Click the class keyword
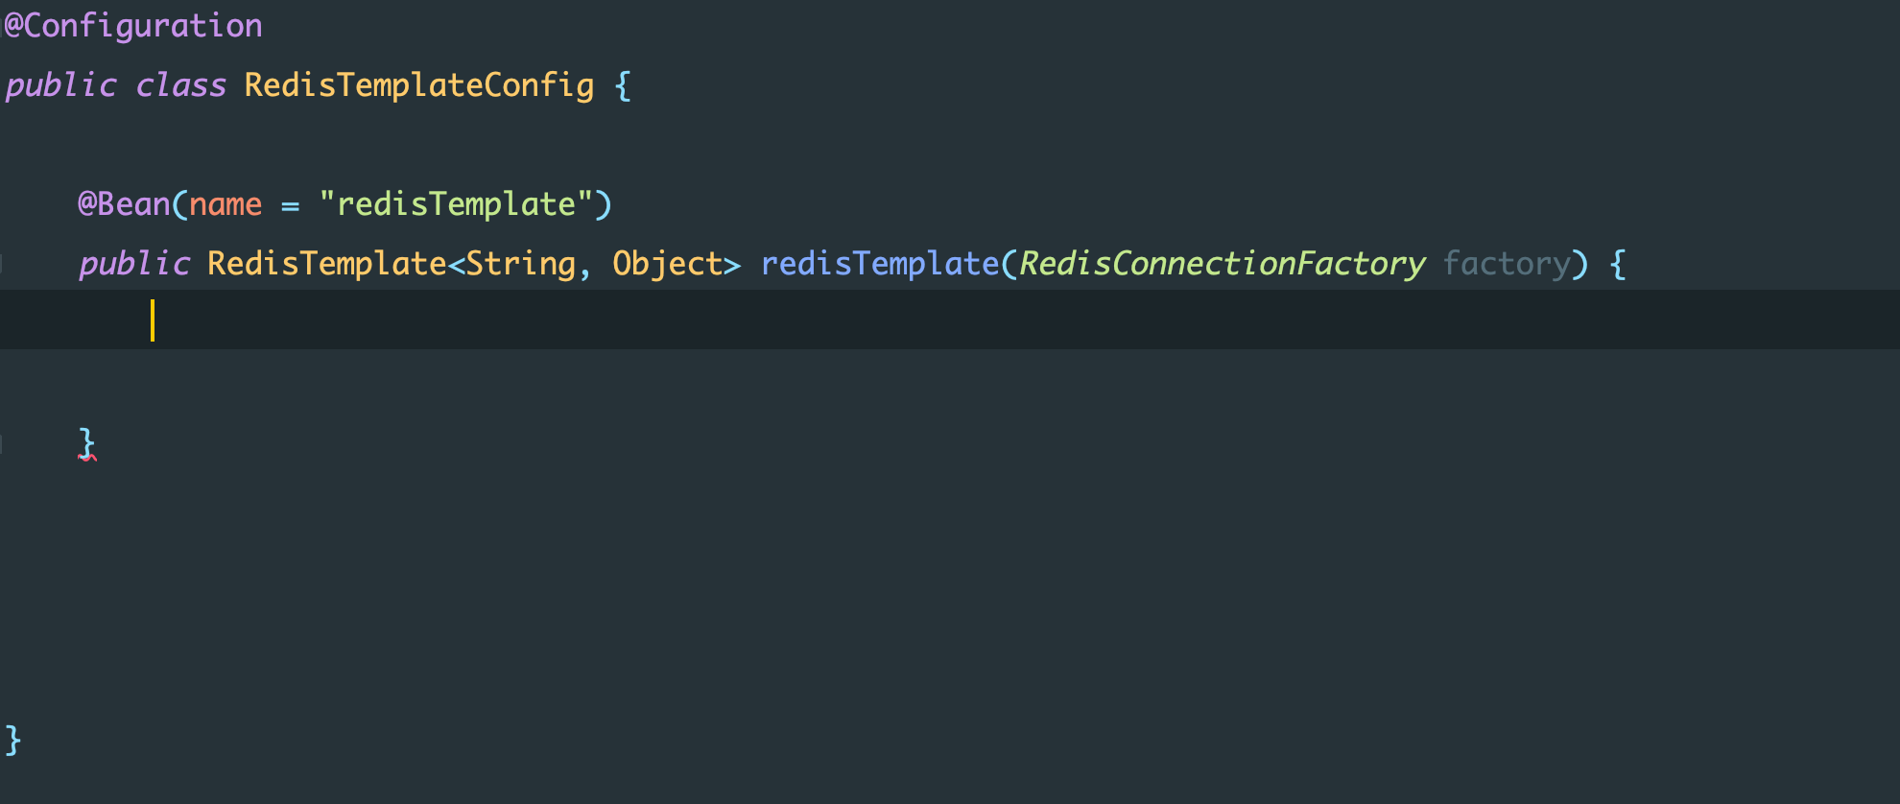This screenshot has height=804, width=1900. (180, 85)
